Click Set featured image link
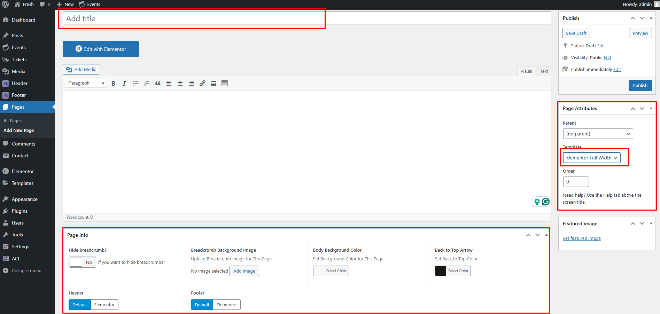This screenshot has width=660, height=314. pos(582,238)
